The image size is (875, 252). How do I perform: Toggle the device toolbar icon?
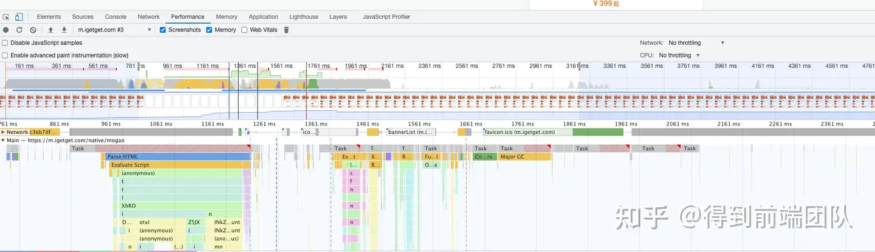tap(19, 17)
